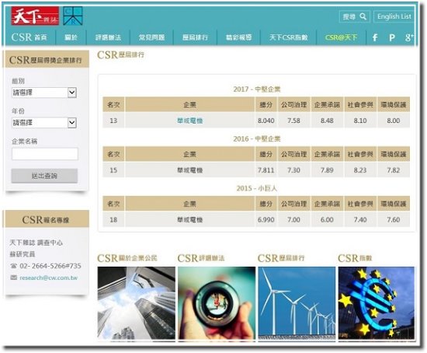This screenshot has width=427, height=353.
Task: Click the 2015 total score 6.990
Action: 266,219
